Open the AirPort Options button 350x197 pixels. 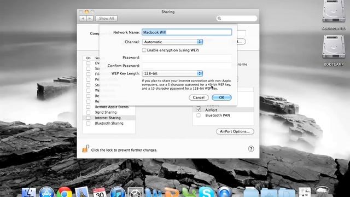pos(235,131)
